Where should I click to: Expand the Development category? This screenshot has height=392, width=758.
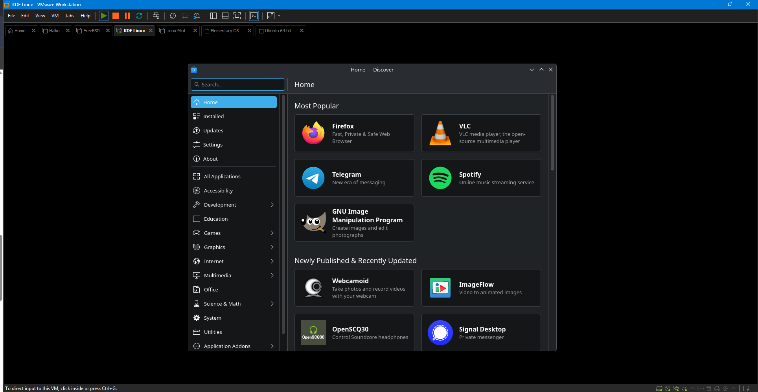(272, 205)
